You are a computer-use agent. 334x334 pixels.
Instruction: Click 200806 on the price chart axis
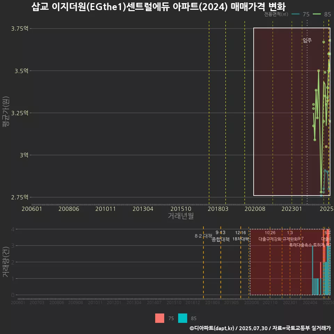click(x=69, y=209)
